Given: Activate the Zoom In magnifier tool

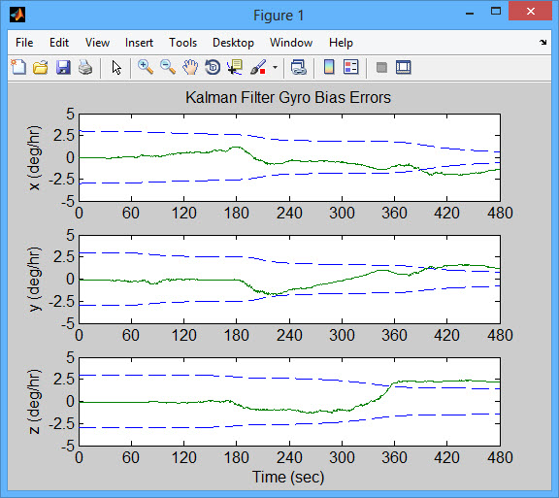Looking at the screenshot, I should [146, 67].
